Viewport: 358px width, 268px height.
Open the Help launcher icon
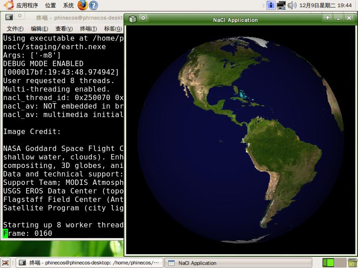coord(94,5)
